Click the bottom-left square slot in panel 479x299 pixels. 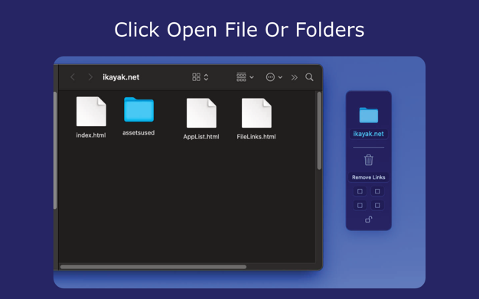(x=360, y=205)
